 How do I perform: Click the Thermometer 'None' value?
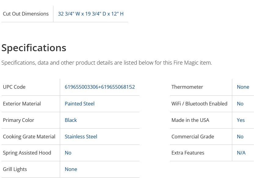243,87
